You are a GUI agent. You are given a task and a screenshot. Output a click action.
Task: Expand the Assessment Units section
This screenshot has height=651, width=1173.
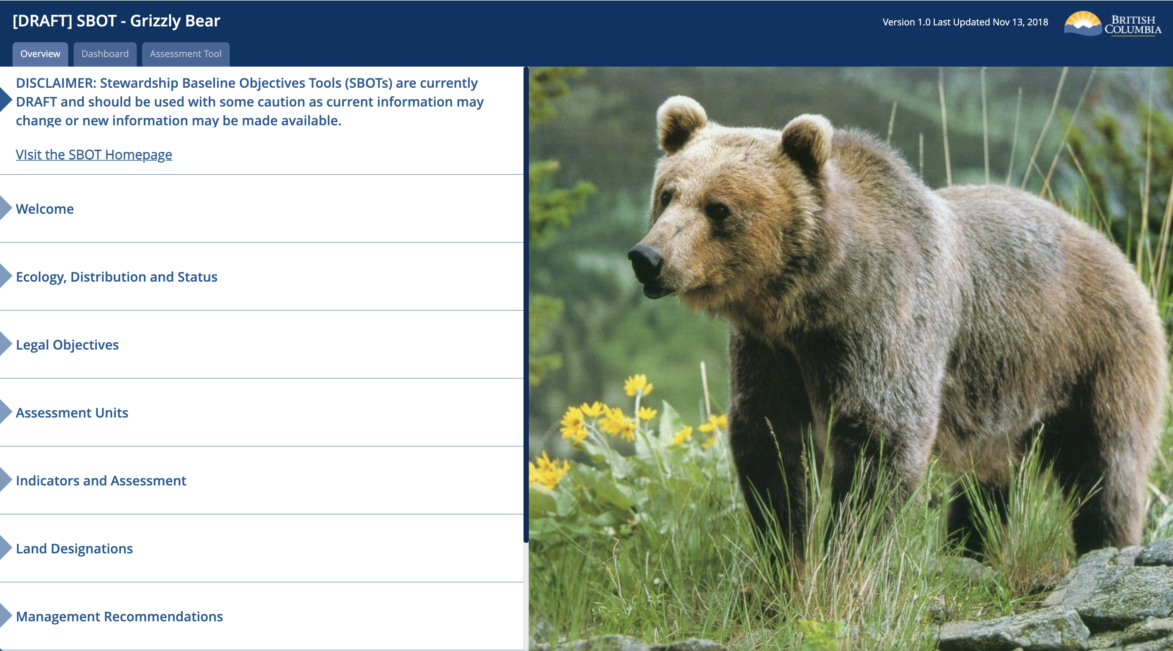(72, 412)
